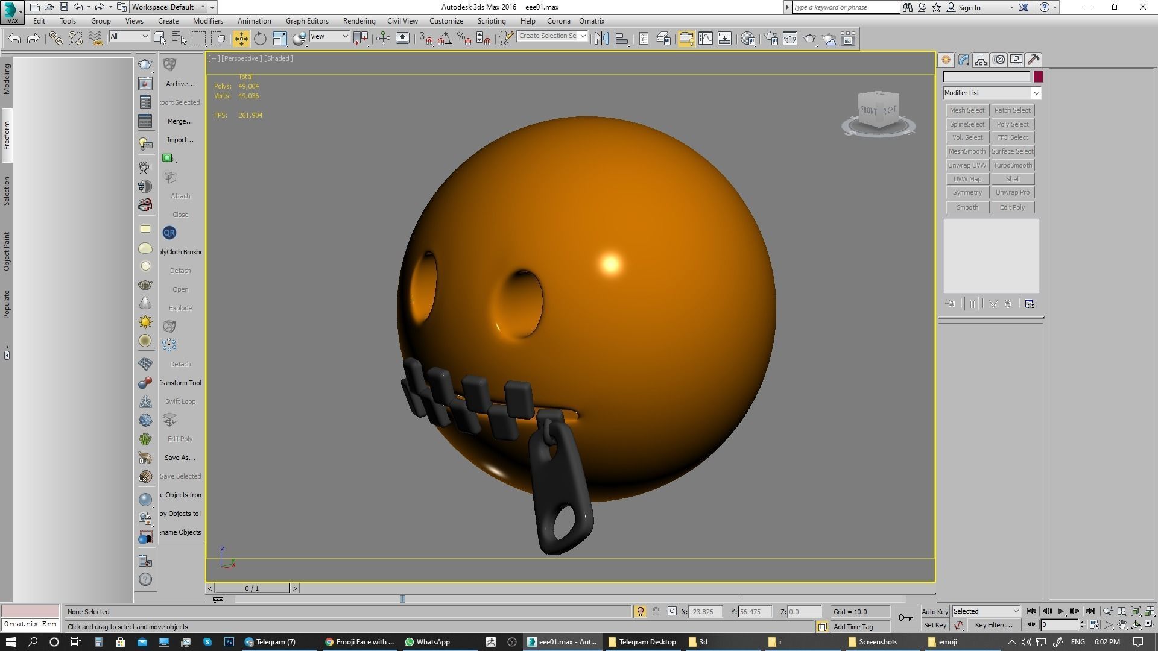The height and width of the screenshot is (651, 1158).
Task: Click the Mirror tool icon
Action: [x=601, y=39]
